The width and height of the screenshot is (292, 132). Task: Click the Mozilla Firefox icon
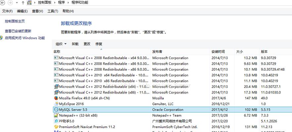pos(56,98)
